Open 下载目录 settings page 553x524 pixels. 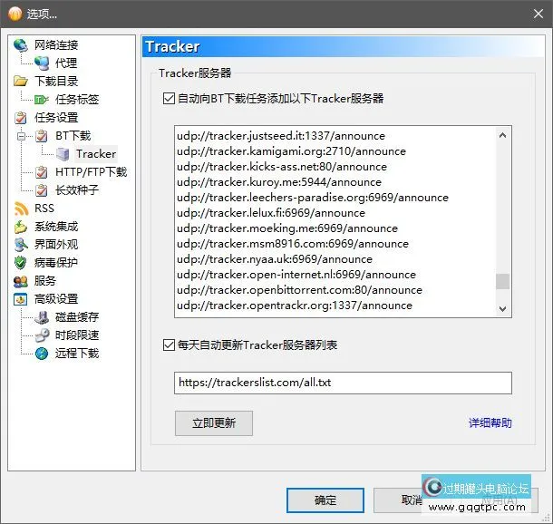pos(56,81)
